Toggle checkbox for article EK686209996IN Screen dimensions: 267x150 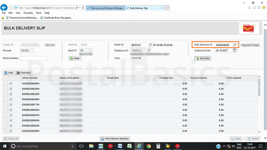coord(11,131)
